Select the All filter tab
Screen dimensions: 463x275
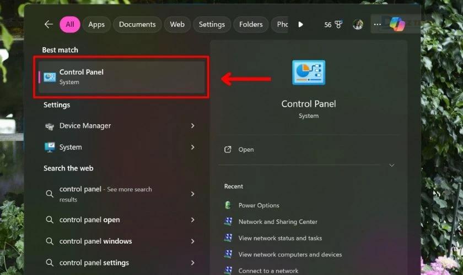coord(70,24)
